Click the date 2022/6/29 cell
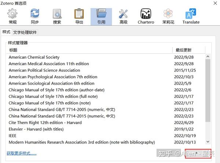The image size is (220, 163). pyautogui.click(x=184, y=123)
